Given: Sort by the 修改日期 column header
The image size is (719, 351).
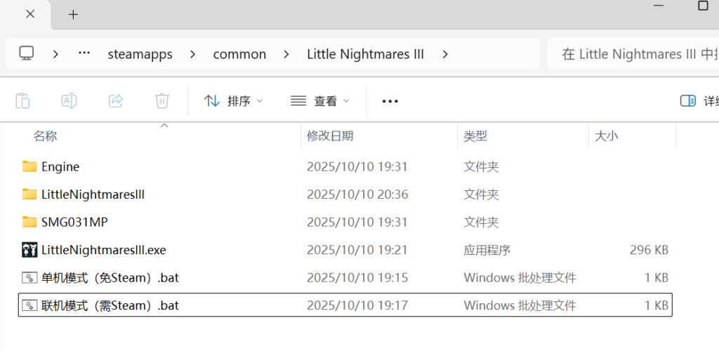Looking at the screenshot, I should point(330,135).
